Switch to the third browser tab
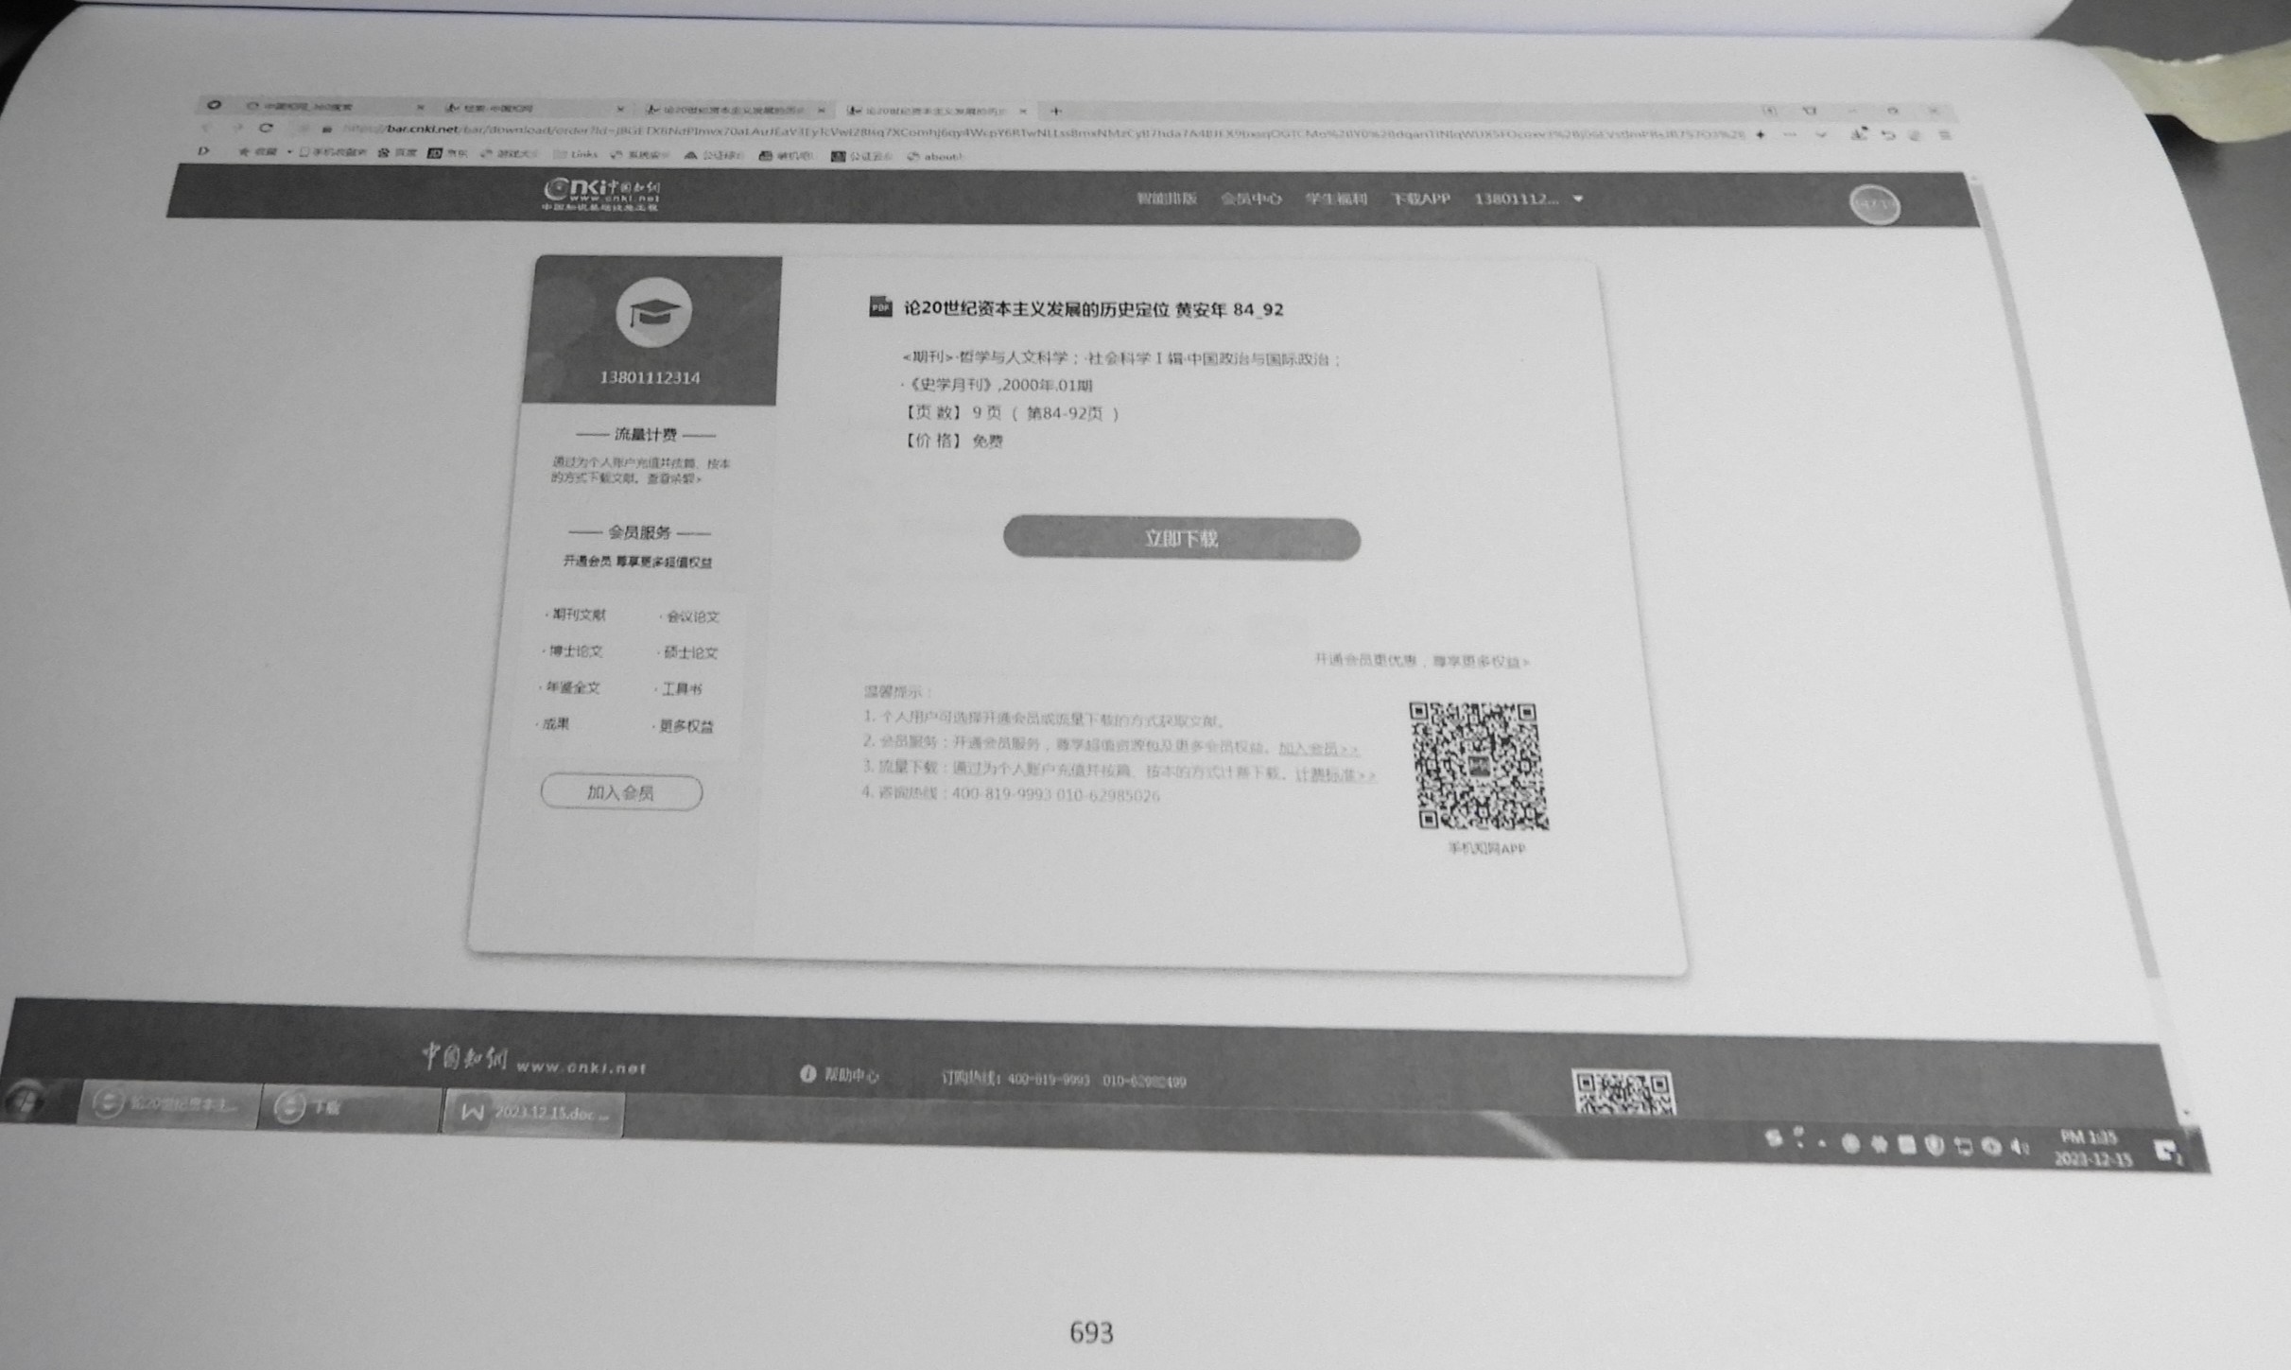This screenshot has width=2291, height=1370. pyautogui.click(x=736, y=110)
